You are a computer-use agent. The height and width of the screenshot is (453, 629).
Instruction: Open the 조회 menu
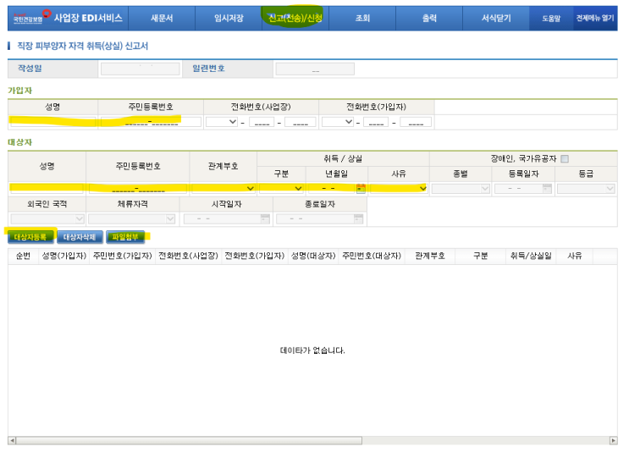[362, 18]
